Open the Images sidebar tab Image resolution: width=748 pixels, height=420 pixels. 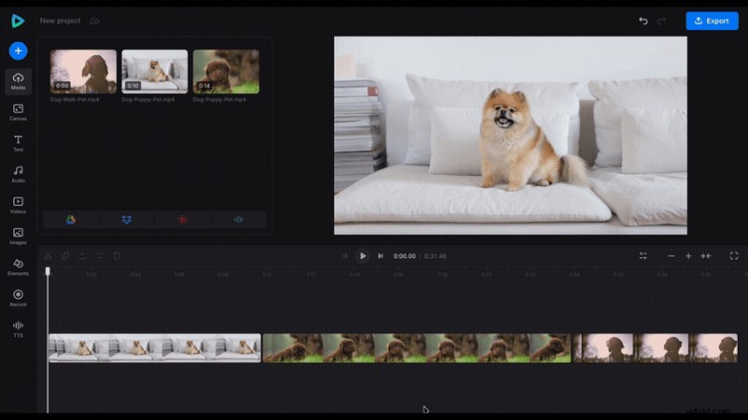18,237
